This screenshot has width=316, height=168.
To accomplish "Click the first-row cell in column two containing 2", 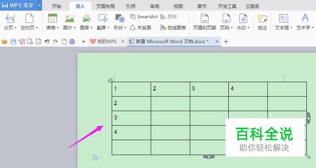I will click(x=170, y=89).
